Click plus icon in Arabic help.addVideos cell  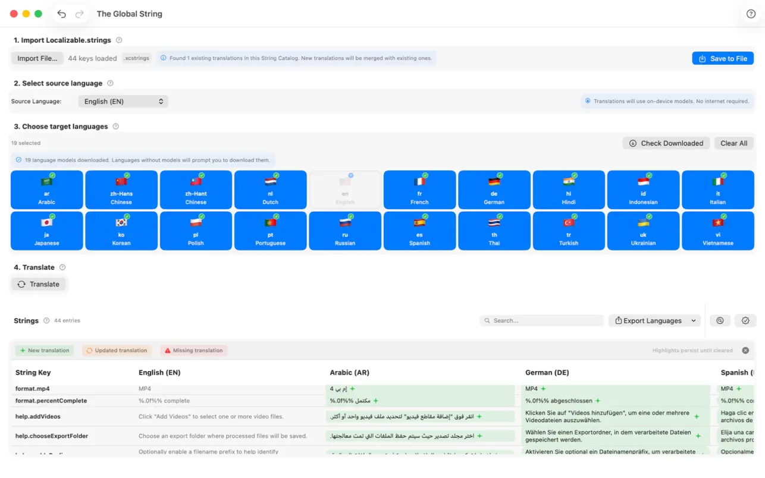[479, 417]
